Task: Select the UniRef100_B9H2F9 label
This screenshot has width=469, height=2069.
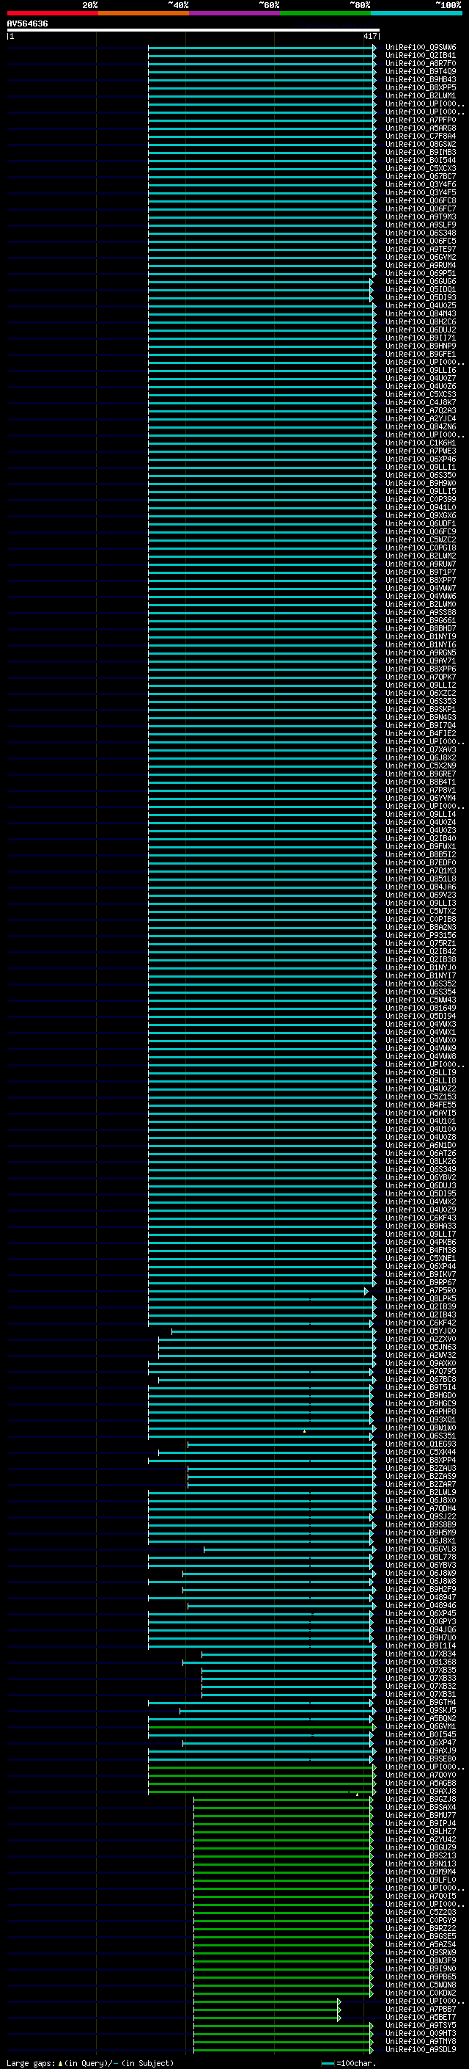Action: [x=421, y=1589]
